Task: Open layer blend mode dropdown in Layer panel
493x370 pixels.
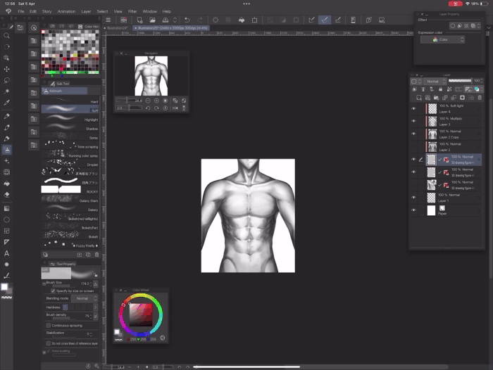Action: click(435, 82)
